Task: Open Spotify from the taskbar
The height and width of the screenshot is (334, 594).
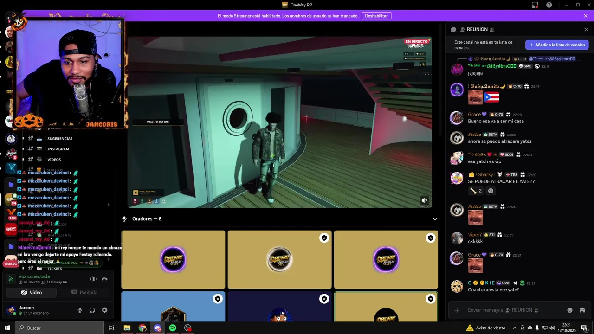Action: [173, 328]
